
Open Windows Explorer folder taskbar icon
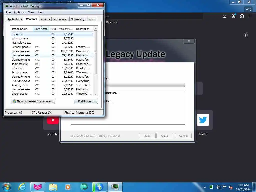pos(53,187)
